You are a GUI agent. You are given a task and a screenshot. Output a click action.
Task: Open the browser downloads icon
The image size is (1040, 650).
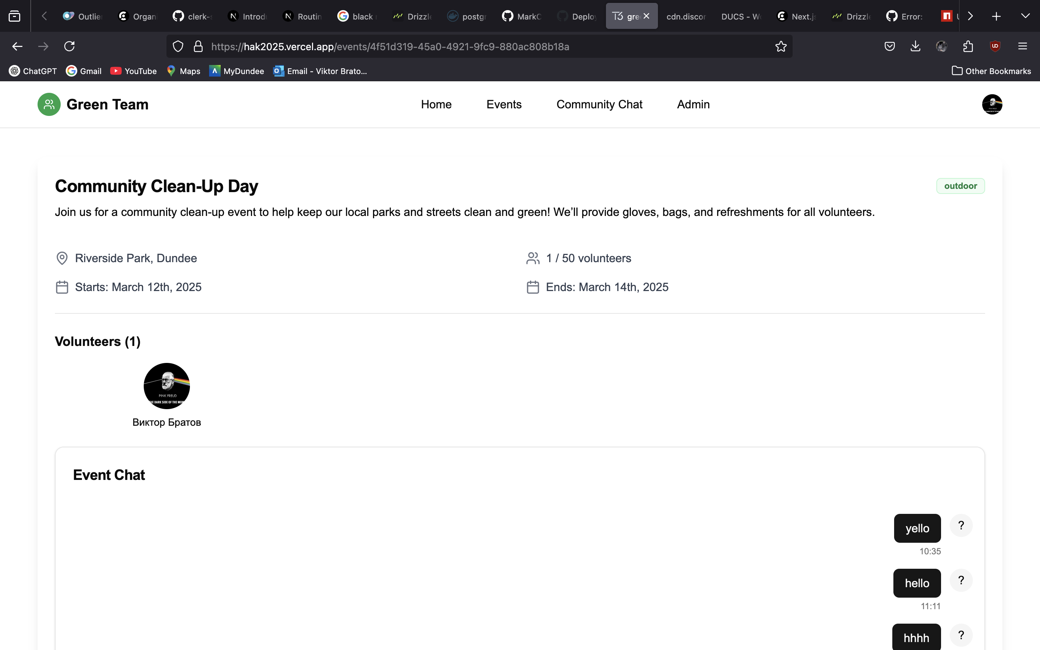pyautogui.click(x=915, y=47)
